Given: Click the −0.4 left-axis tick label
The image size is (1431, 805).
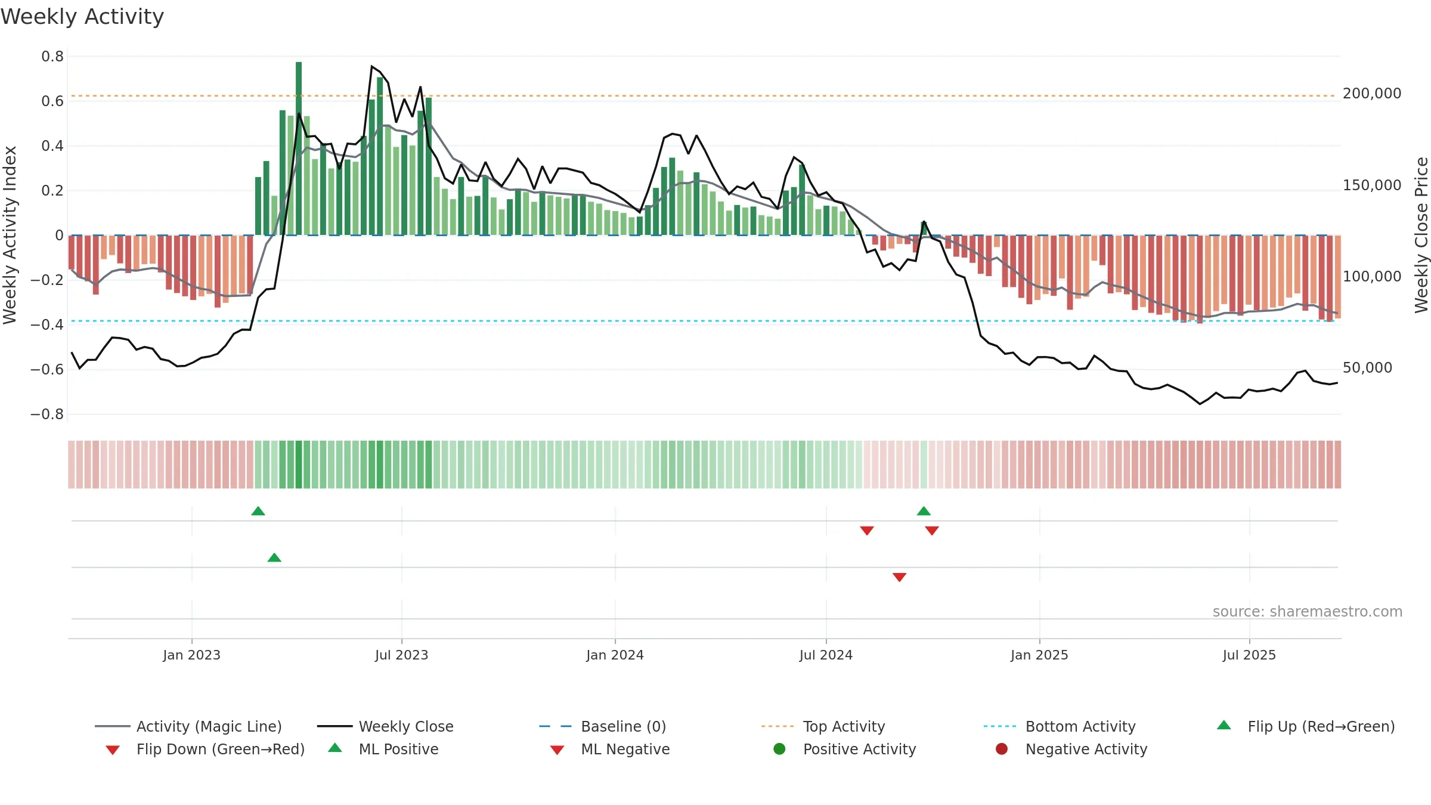Looking at the screenshot, I should click(47, 325).
